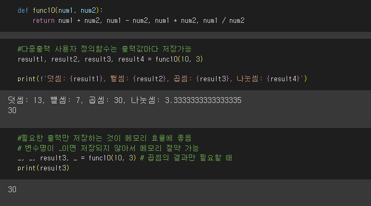Viewport: 371px width, 206px height.
Task: Click the output line showing 3.3333333333333335
Action: 124,100
